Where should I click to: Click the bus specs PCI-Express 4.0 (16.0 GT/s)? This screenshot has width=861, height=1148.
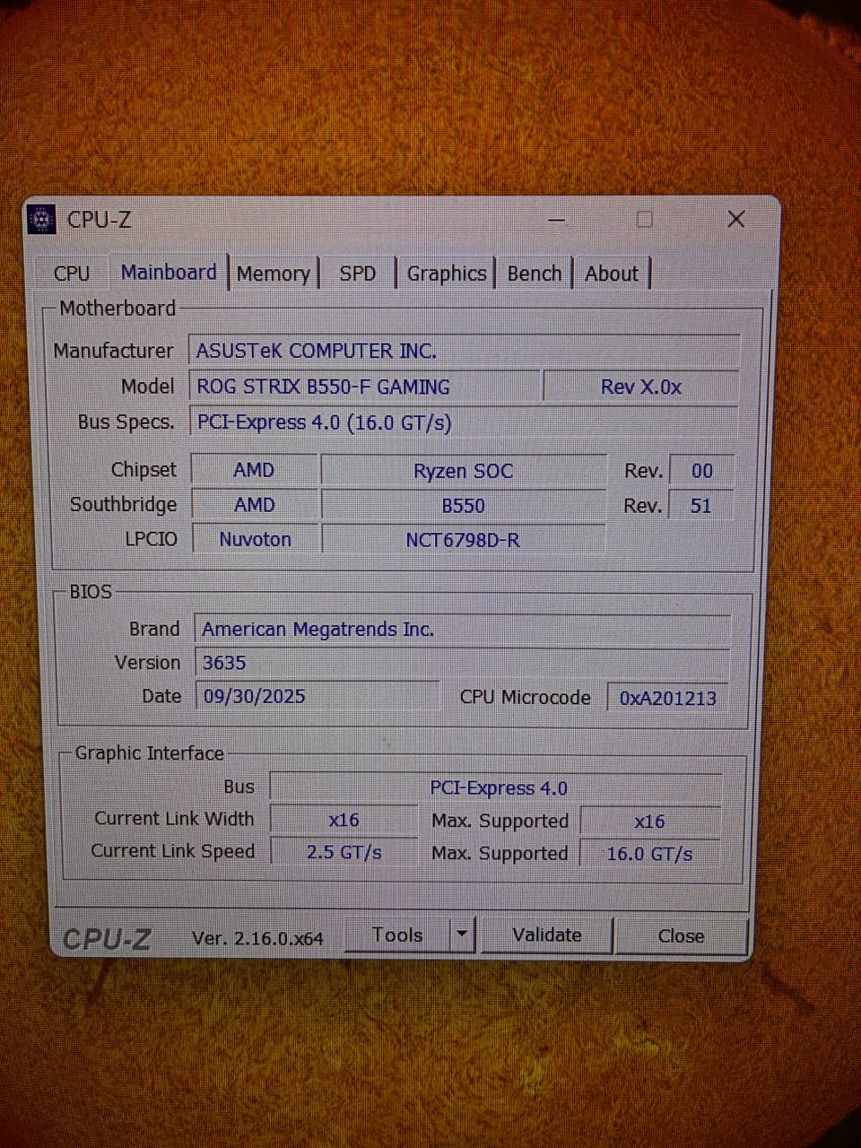click(x=464, y=422)
